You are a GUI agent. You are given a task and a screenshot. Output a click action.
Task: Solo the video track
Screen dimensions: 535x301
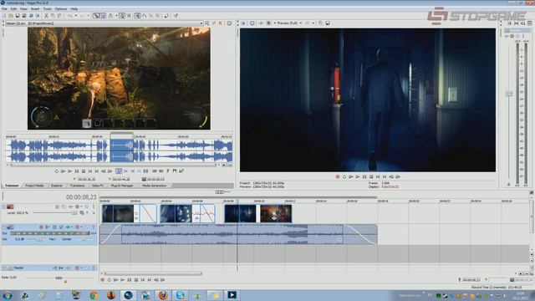tap(93, 207)
